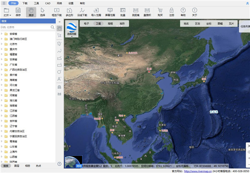Click the 保存 save icon
250x173 pixels.
[x=18, y=11]
